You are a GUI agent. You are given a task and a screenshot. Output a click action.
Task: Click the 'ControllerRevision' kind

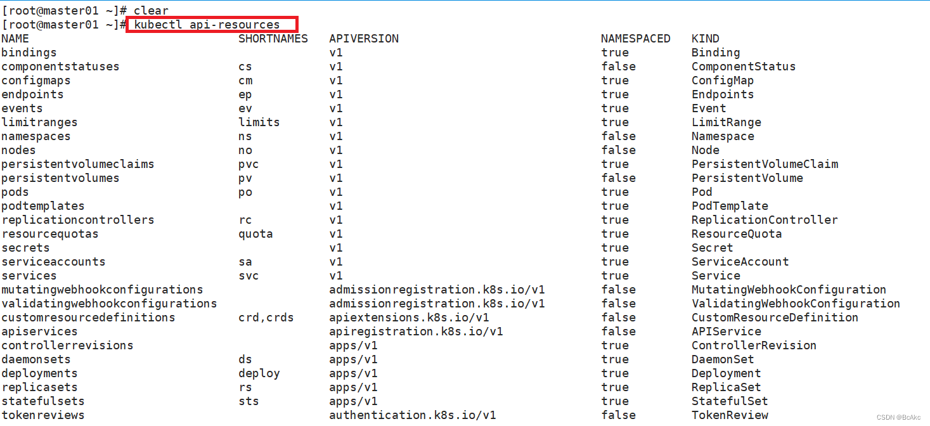click(x=754, y=345)
